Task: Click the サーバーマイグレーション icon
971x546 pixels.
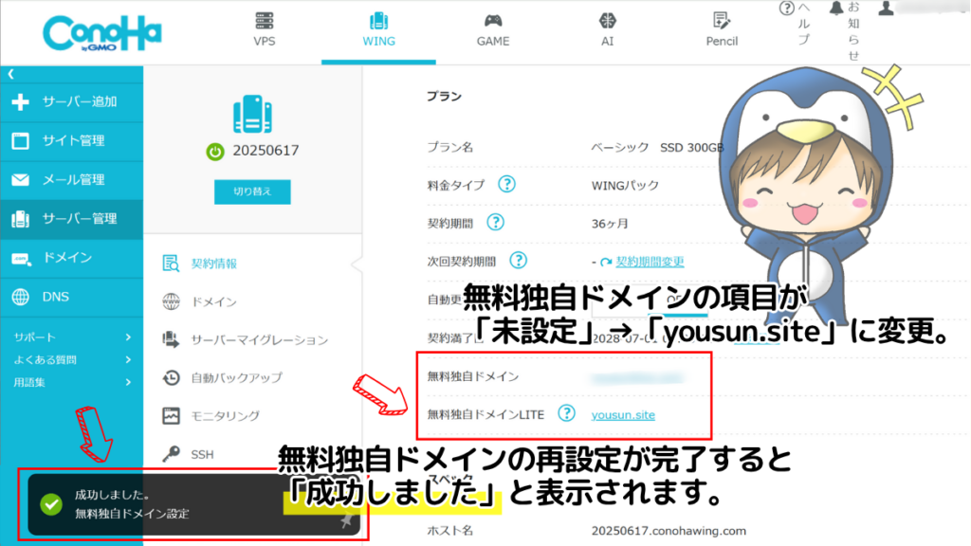Action: [171, 340]
